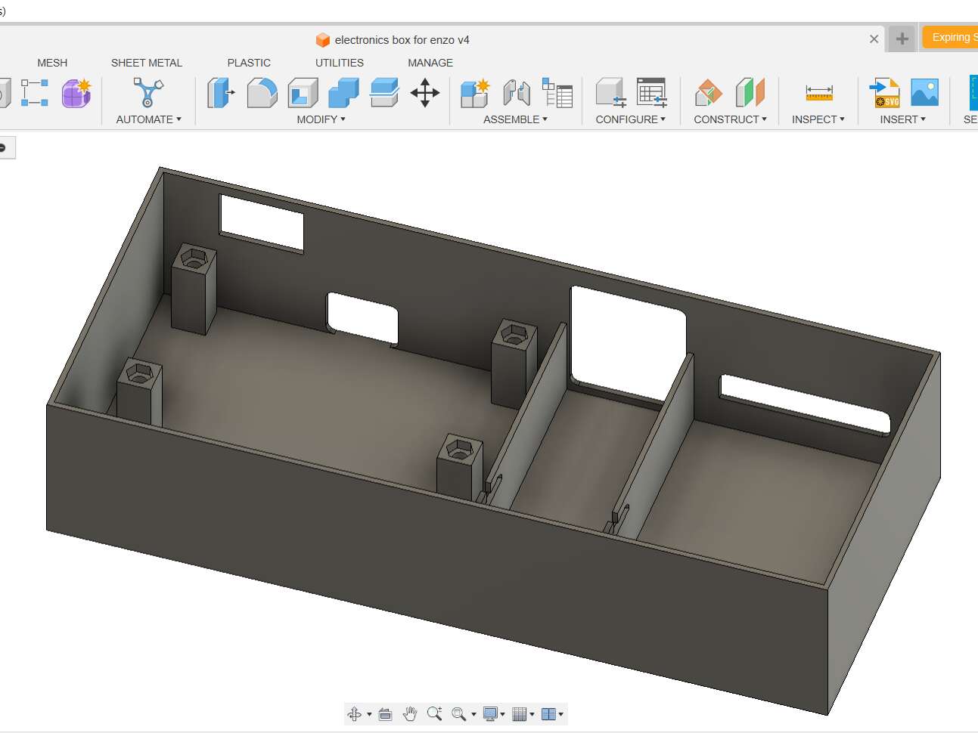Select the Fillet tool
This screenshot has height=733, width=978.
(262, 93)
